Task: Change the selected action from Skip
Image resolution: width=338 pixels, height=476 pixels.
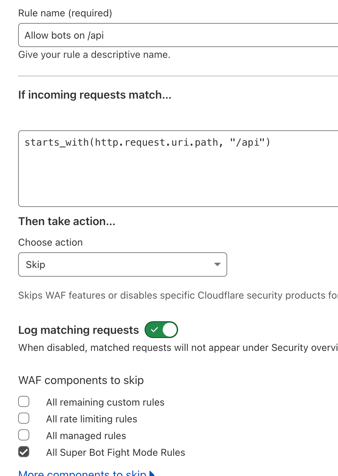Action: click(x=122, y=264)
